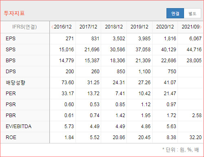This screenshot has height=157, width=204.
Task: Show earlier years with left arrow
Action: pos(52,27)
